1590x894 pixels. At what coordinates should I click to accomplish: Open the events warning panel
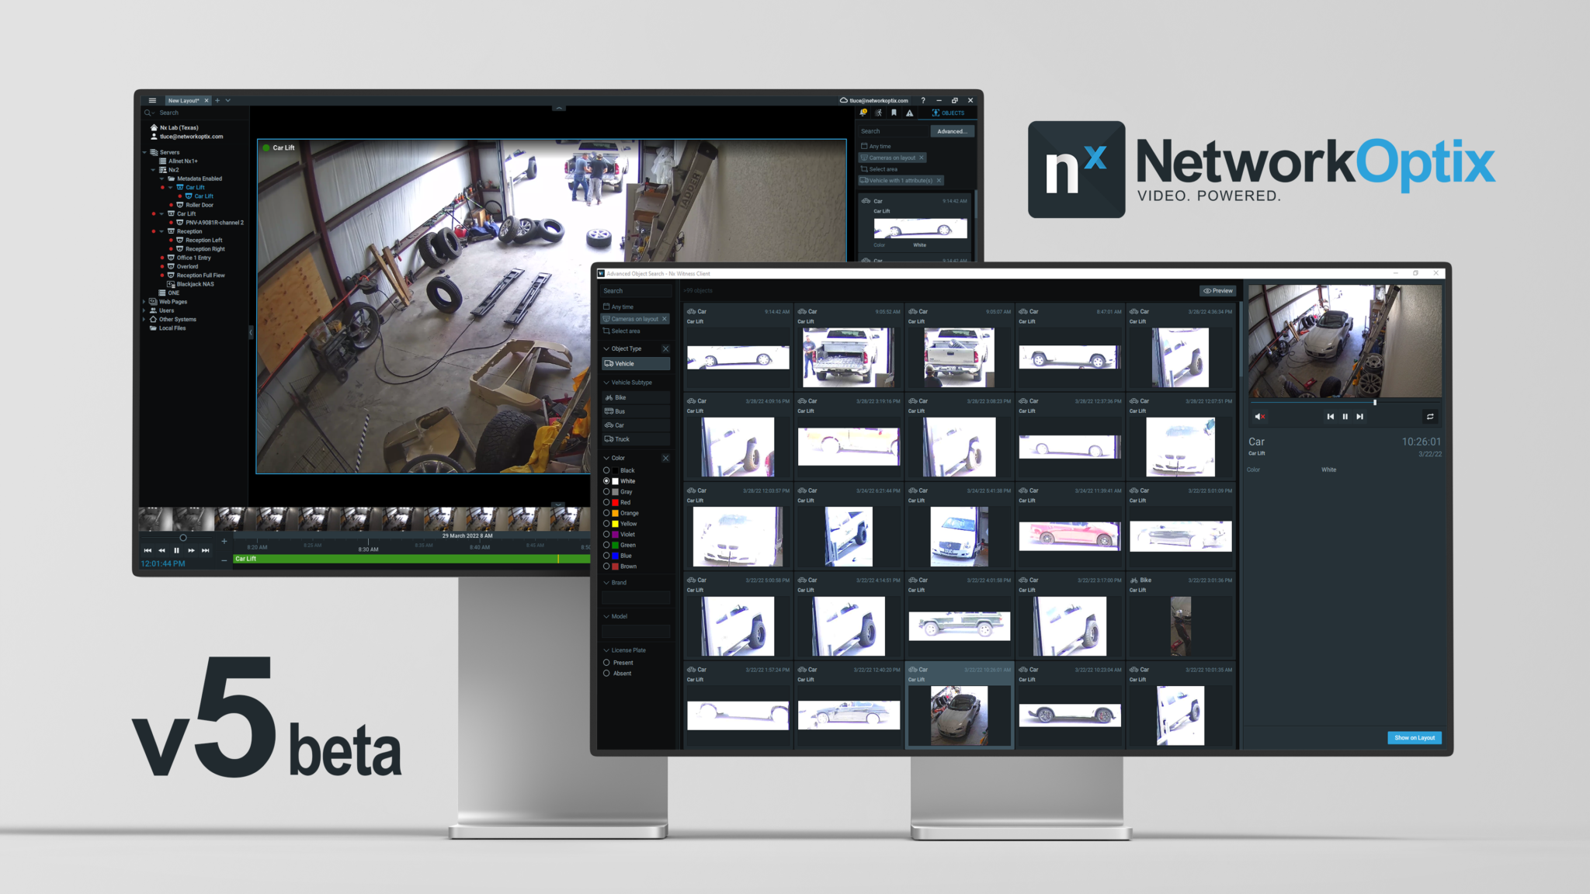click(x=909, y=113)
